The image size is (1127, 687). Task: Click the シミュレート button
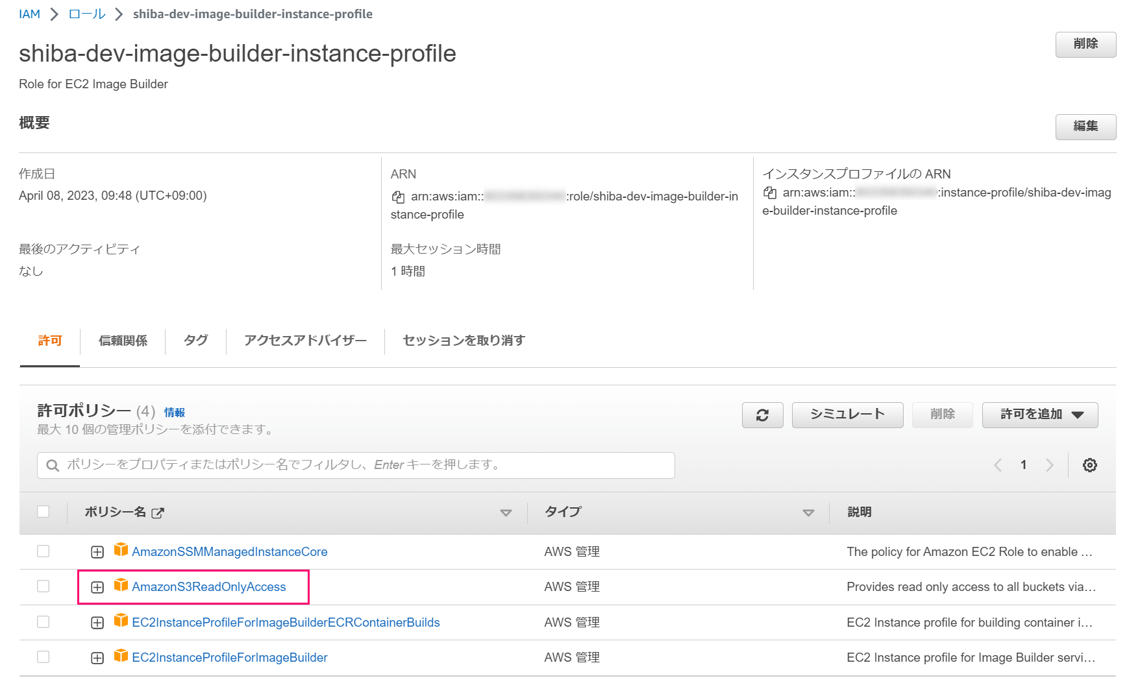coord(848,415)
